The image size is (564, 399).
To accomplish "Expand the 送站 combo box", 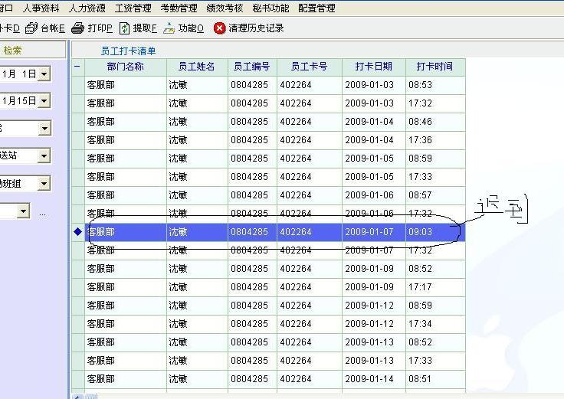I will point(44,156).
